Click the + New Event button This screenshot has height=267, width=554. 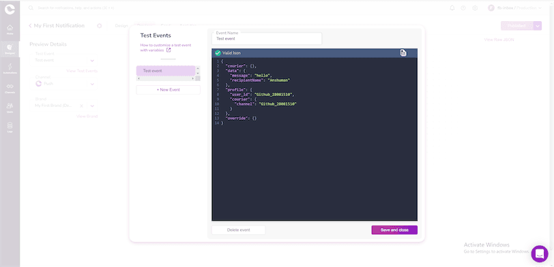pos(168,90)
